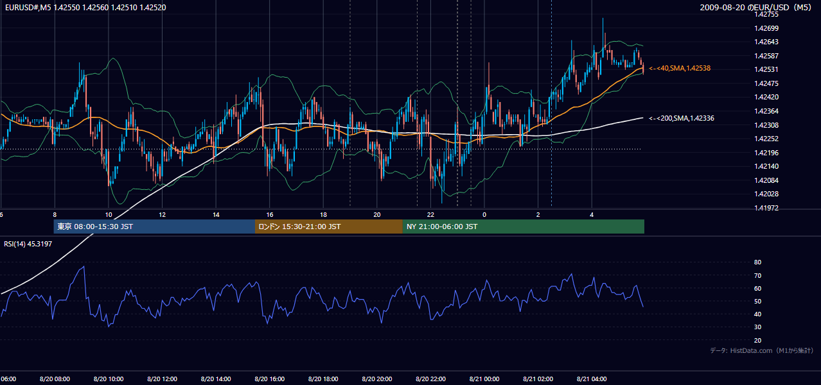
Task: Click price level 1.42364 on axis
Action: coord(766,111)
